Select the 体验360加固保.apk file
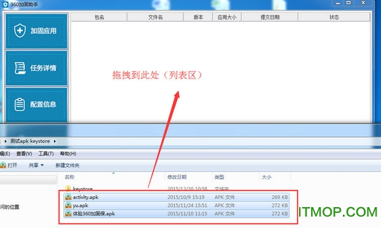The width and height of the screenshot is (381, 228). [177, 213]
